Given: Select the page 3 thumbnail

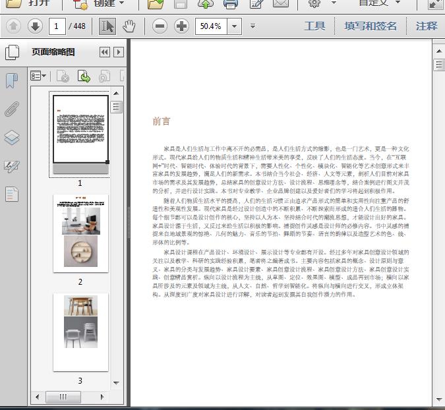Looking at the screenshot, I should point(80,332).
